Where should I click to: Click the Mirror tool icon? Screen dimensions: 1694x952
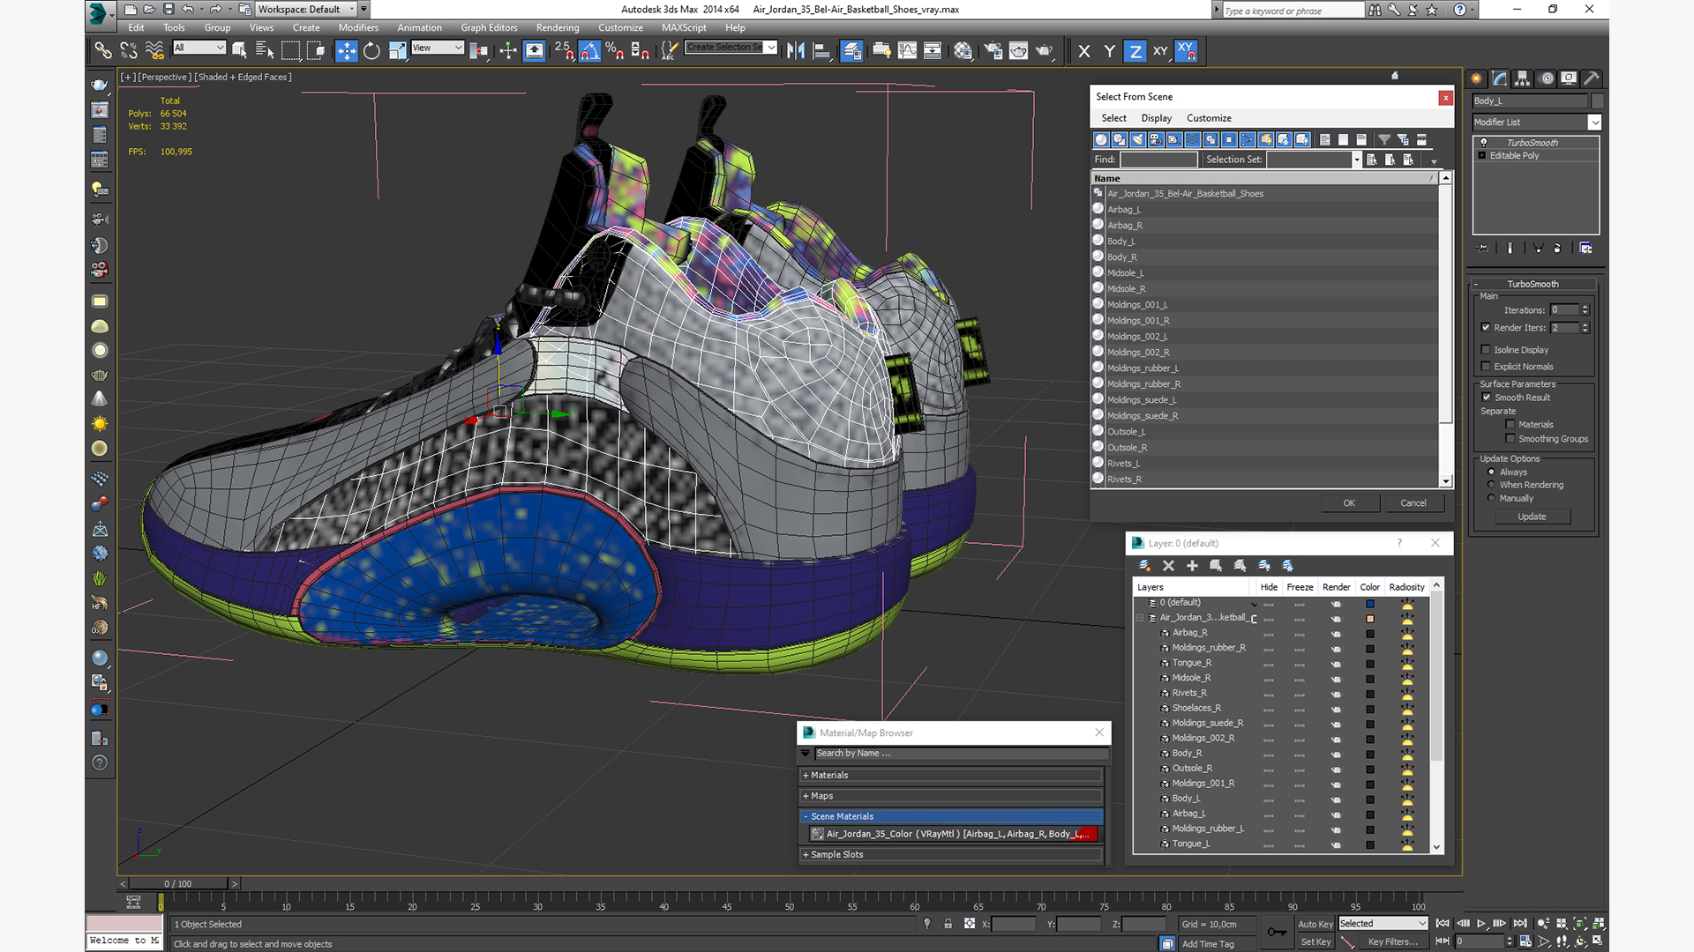click(x=796, y=51)
